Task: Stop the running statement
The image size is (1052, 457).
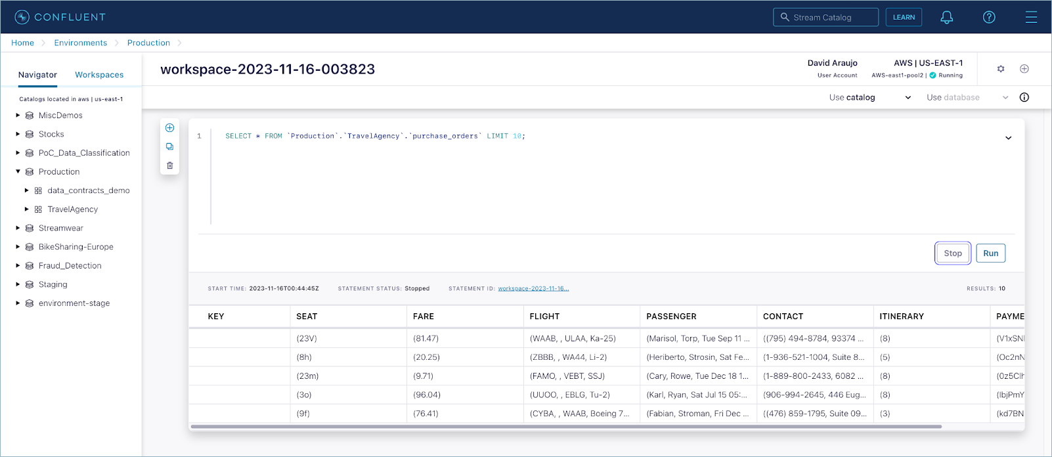Action: click(x=953, y=253)
